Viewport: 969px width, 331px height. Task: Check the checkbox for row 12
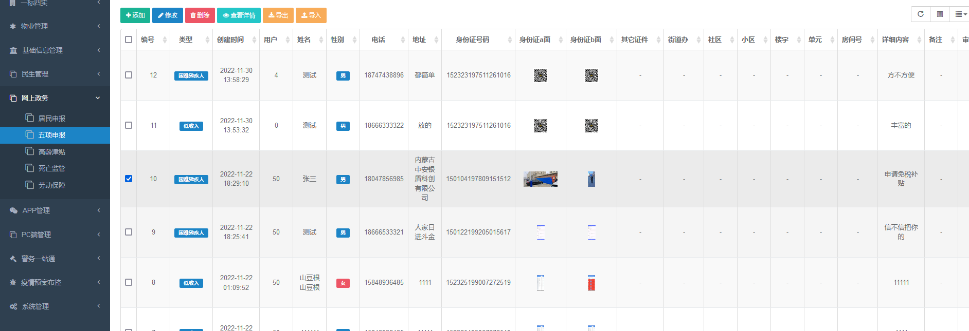[x=129, y=75]
